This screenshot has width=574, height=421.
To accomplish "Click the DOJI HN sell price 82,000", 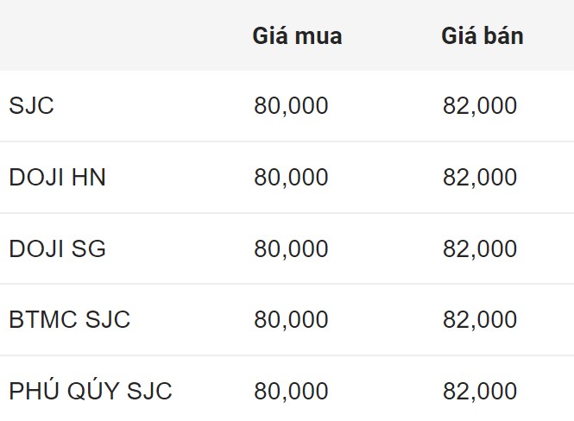I will coord(480,178).
